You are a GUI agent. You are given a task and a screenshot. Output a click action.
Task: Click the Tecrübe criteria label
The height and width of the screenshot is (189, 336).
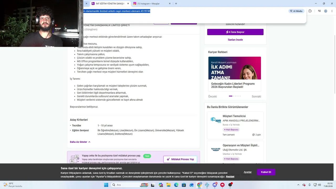click(x=76, y=125)
